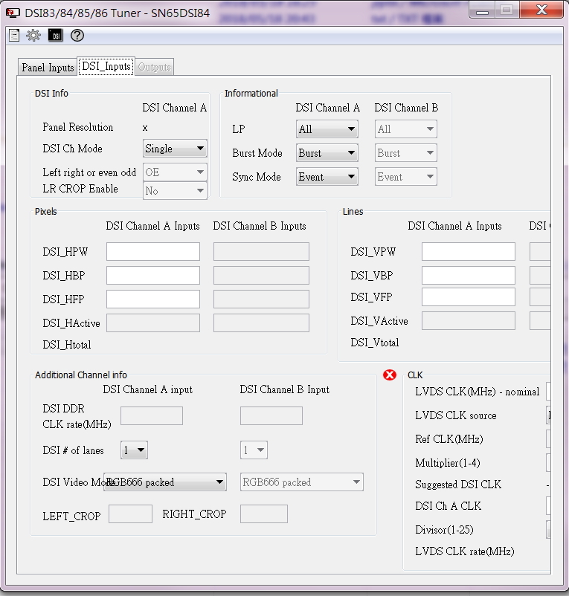The width and height of the screenshot is (569, 596).
Task: Click DSI_HActive Channel B field
Action: pyautogui.click(x=261, y=323)
